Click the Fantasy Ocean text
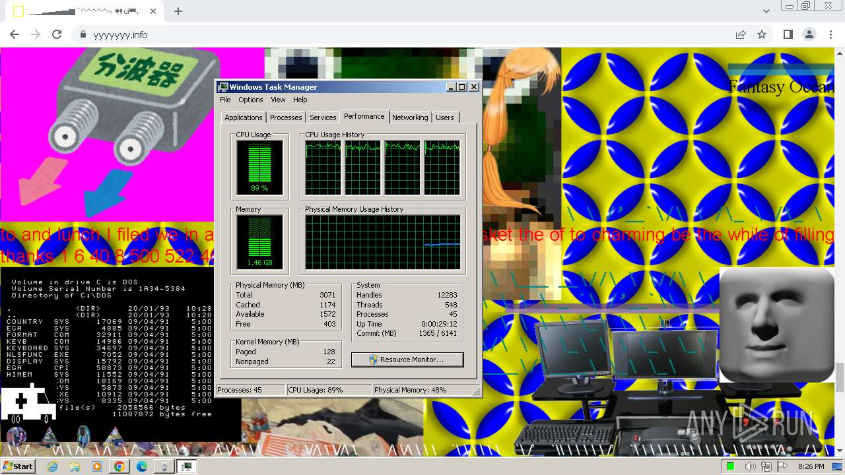Image resolution: width=845 pixels, height=475 pixels. 781,86
